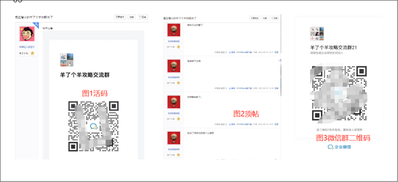Click the 2022-09-15 13:36 timestamp
398x182 pixels.
click(265, 88)
